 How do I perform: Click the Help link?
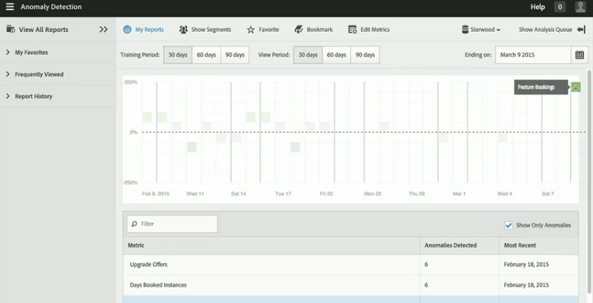point(537,7)
